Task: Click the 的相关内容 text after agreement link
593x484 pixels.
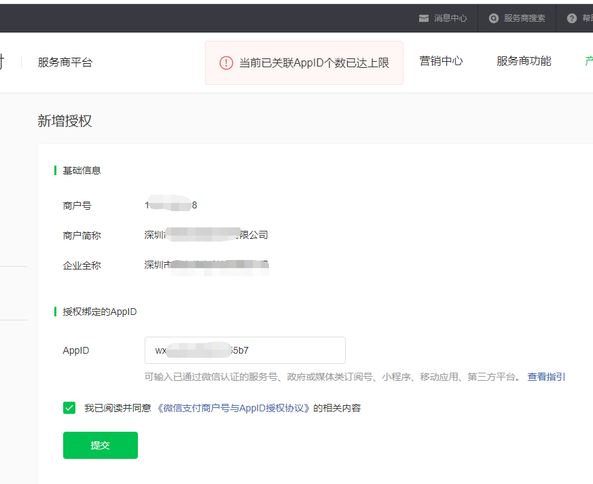Action: pyautogui.click(x=337, y=408)
